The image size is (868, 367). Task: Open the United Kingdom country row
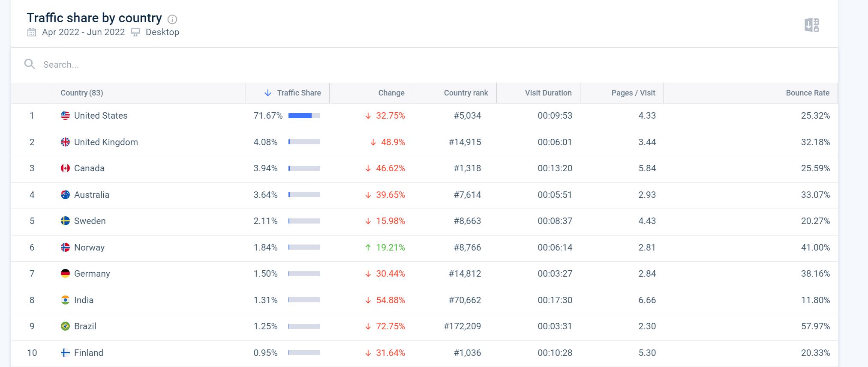pos(424,143)
